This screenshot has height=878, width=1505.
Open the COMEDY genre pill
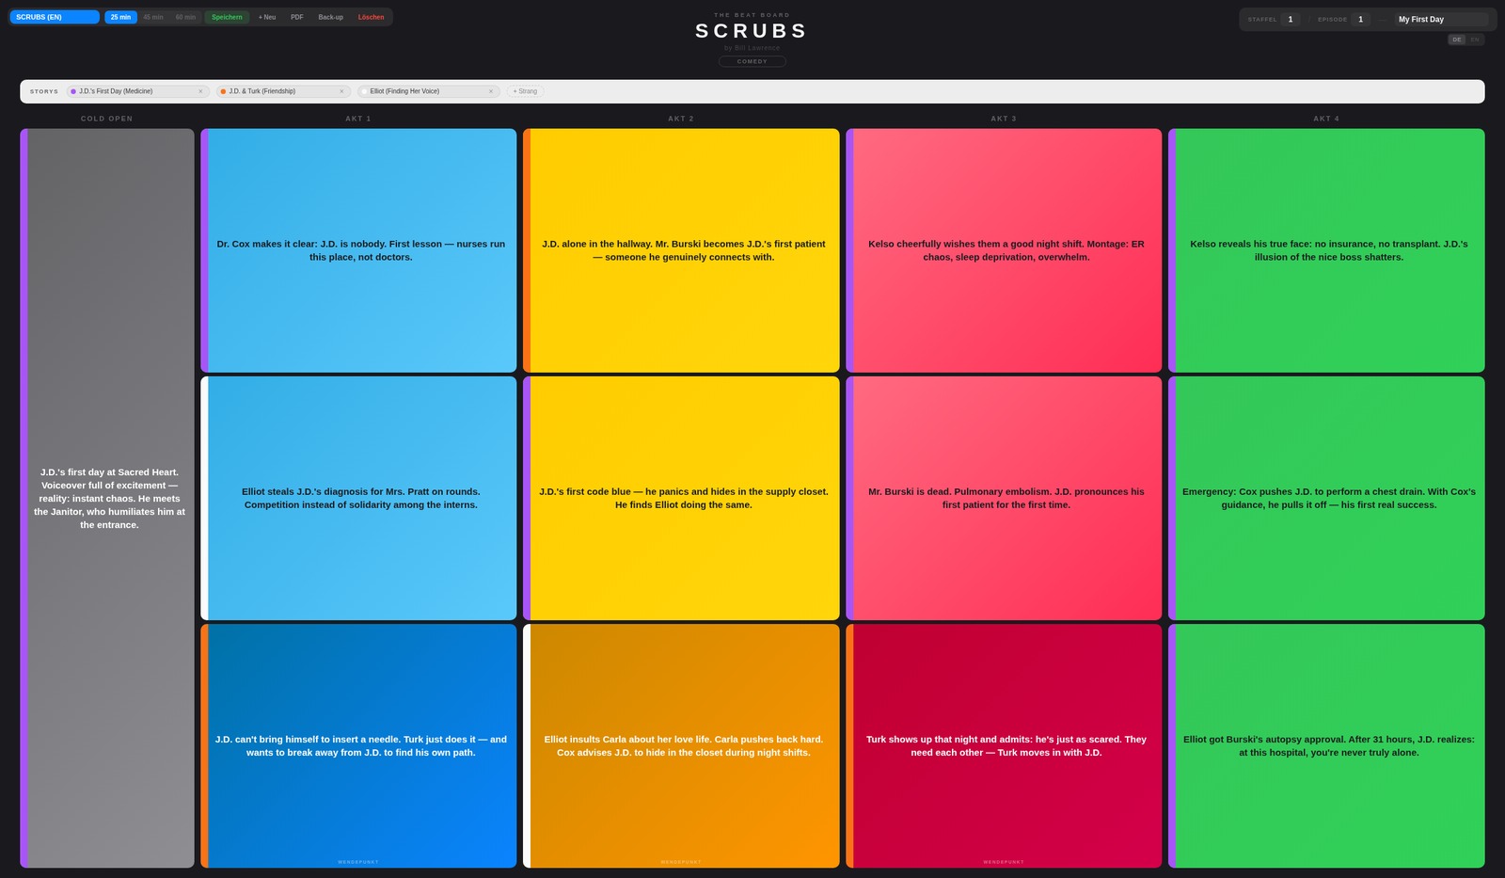[752, 61]
